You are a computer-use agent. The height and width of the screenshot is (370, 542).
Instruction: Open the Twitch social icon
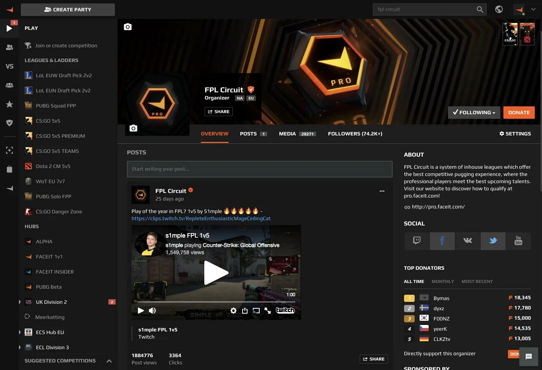417,241
